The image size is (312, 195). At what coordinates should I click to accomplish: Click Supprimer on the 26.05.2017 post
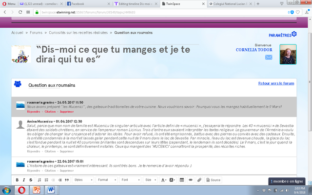[x=67, y=112]
